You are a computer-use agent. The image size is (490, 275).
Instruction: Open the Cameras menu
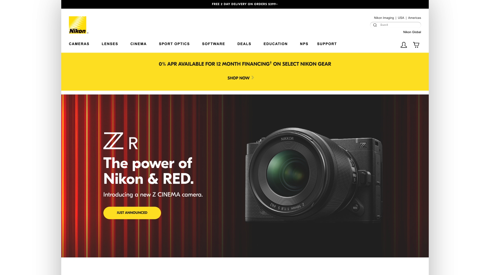pyautogui.click(x=79, y=44)
